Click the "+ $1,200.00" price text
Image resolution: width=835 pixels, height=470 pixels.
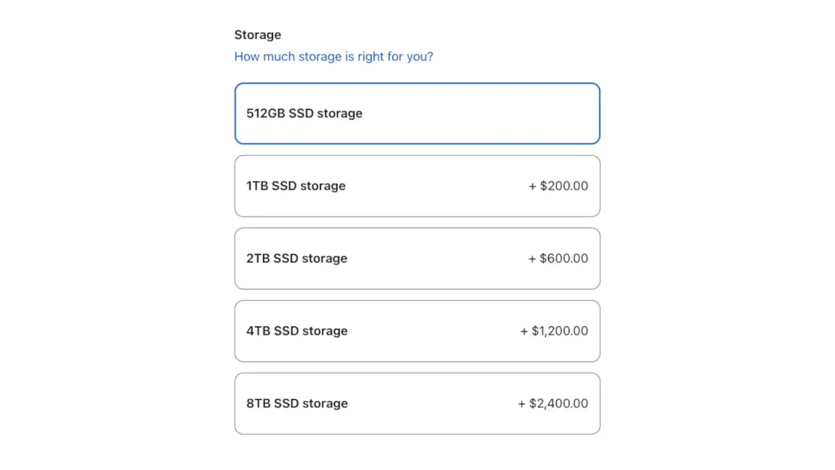coord(554,331)
